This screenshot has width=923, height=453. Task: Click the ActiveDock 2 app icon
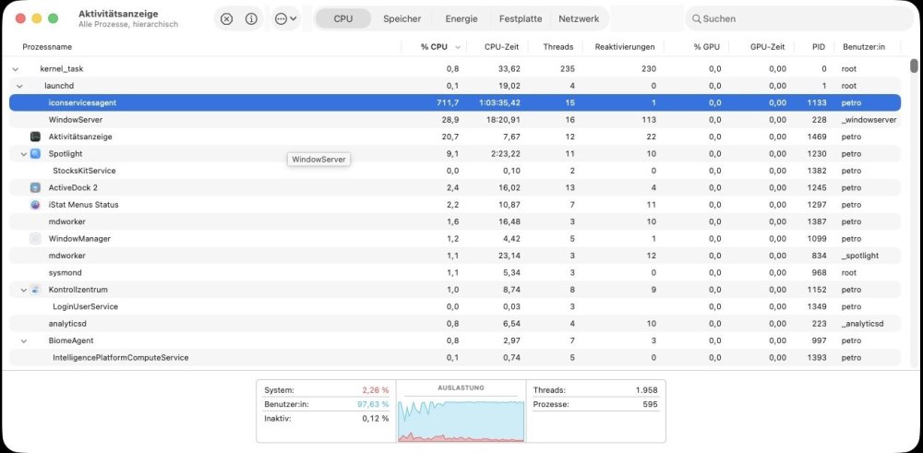[35, 187]
